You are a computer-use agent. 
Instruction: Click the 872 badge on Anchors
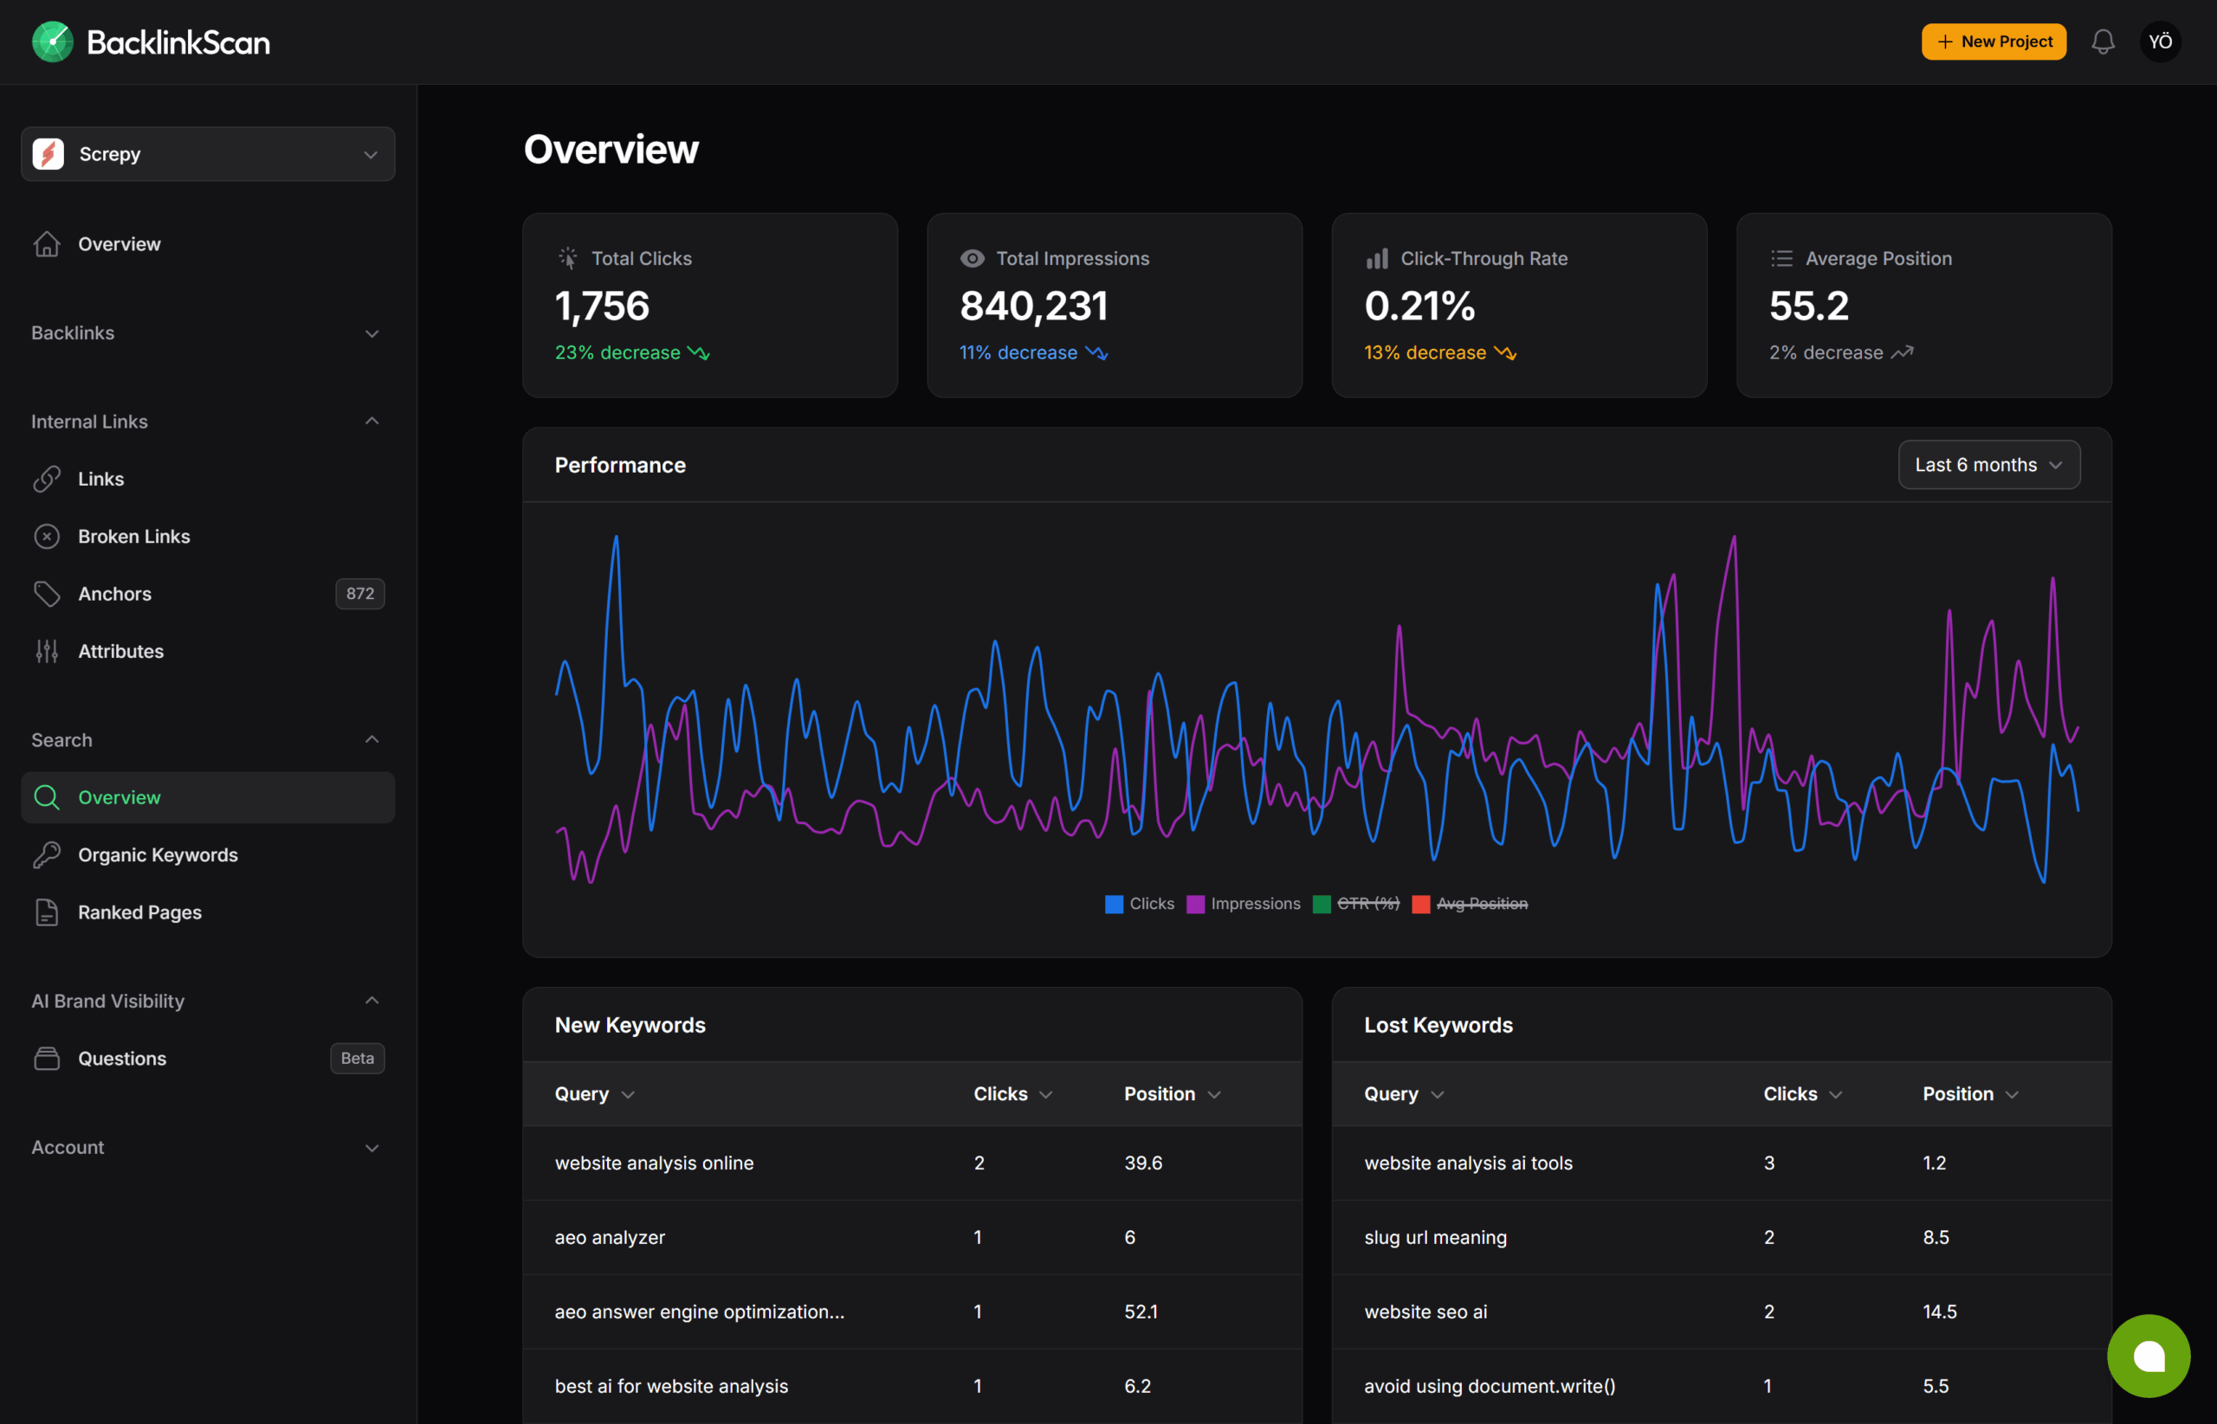pos(359,594)
